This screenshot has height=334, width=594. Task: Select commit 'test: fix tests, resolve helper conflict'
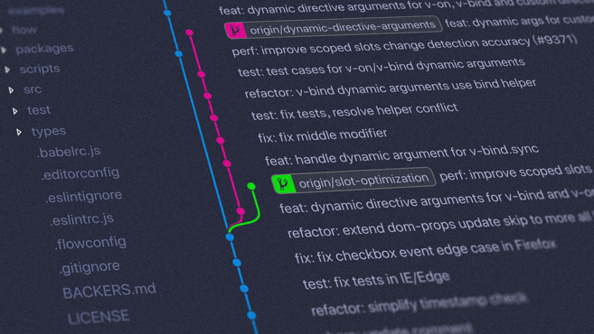click(x=354, y=112)
